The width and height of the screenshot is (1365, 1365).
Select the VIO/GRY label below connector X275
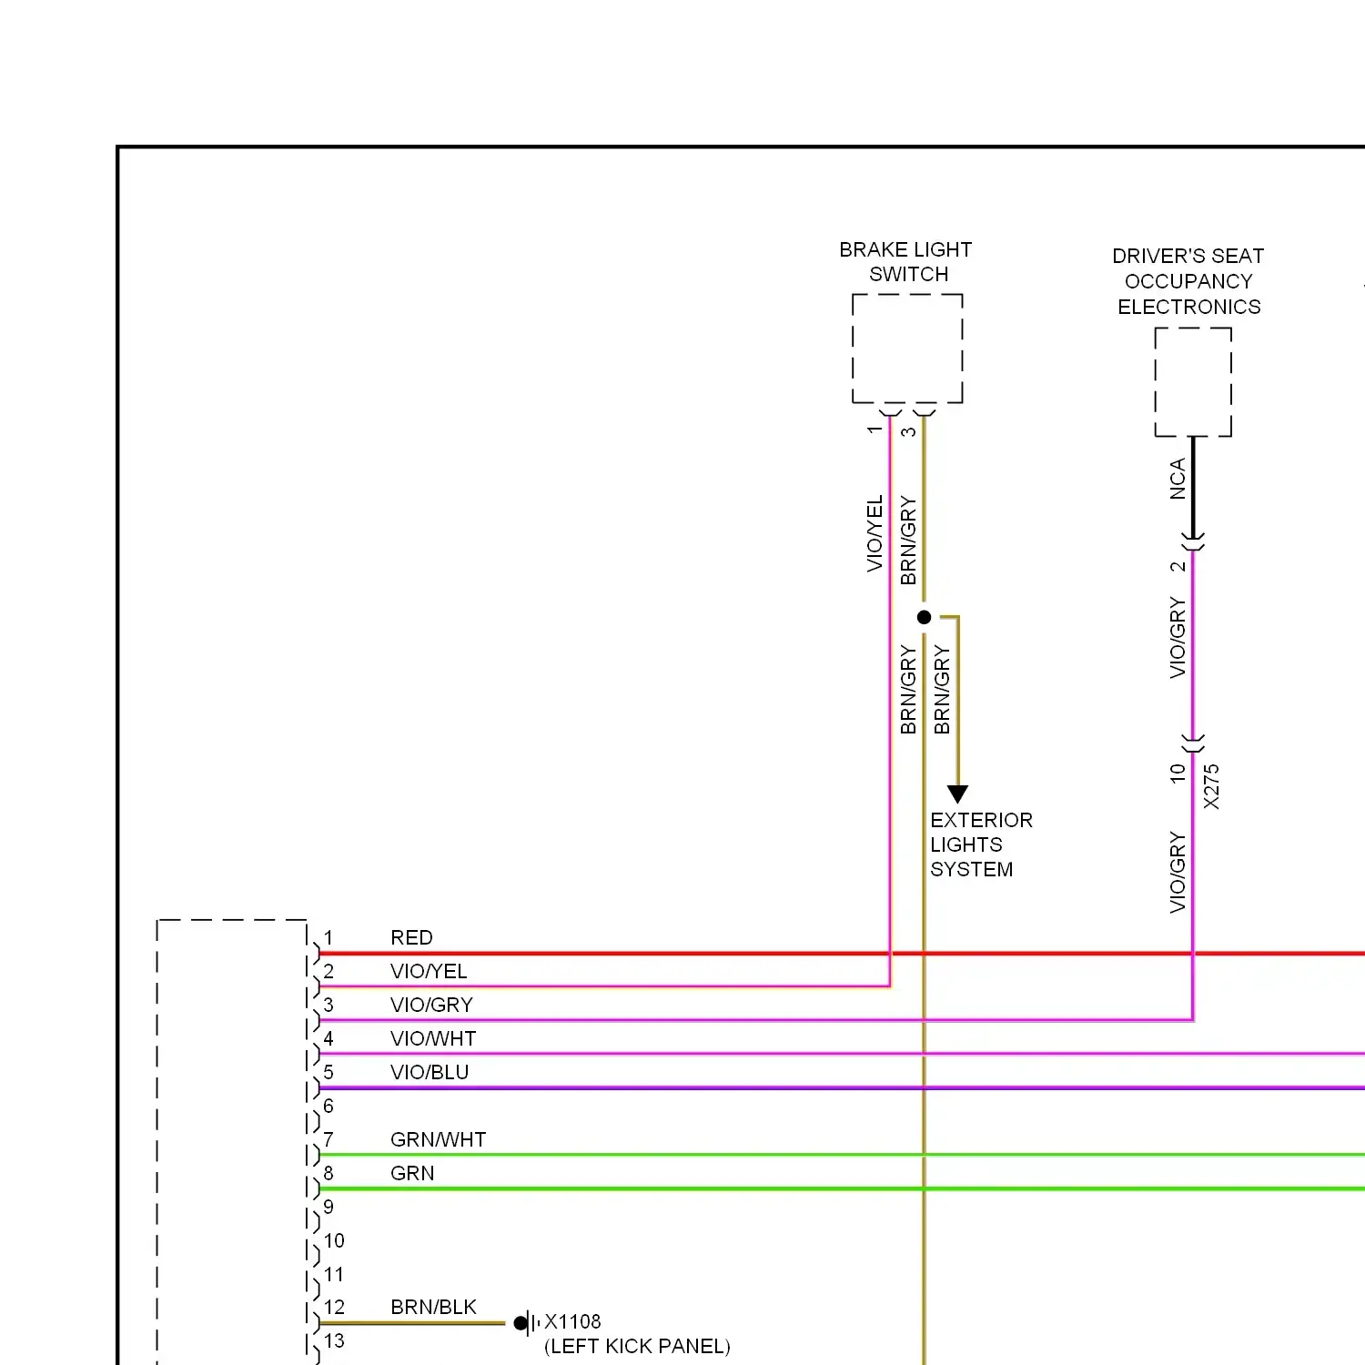pos(1178,872)
